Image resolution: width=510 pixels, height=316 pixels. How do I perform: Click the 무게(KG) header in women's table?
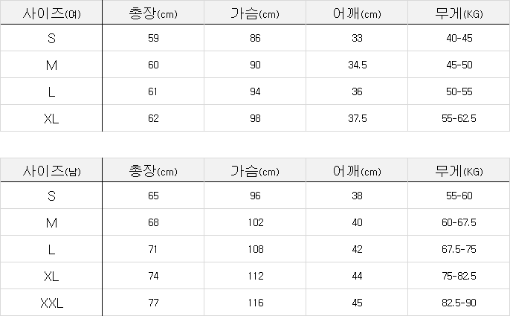click(x=458, y=13)
